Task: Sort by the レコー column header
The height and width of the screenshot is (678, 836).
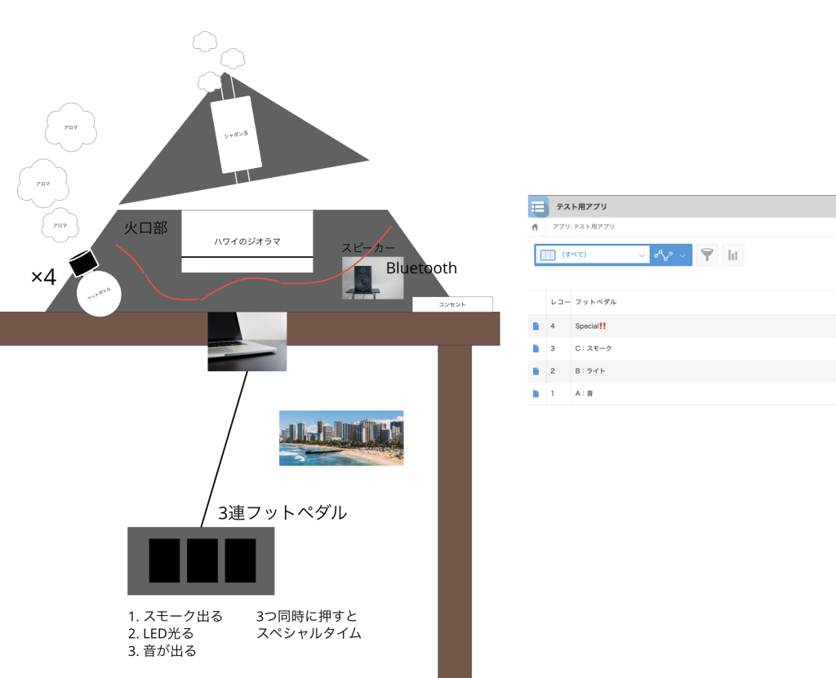Action: point(560,302)
